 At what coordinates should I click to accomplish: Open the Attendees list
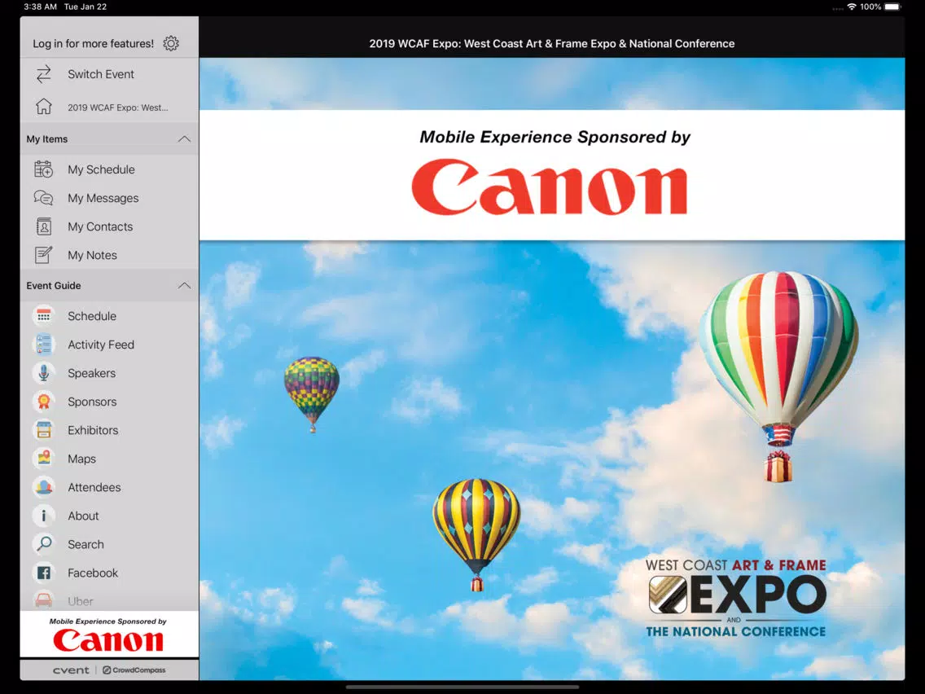coord(109,487)
